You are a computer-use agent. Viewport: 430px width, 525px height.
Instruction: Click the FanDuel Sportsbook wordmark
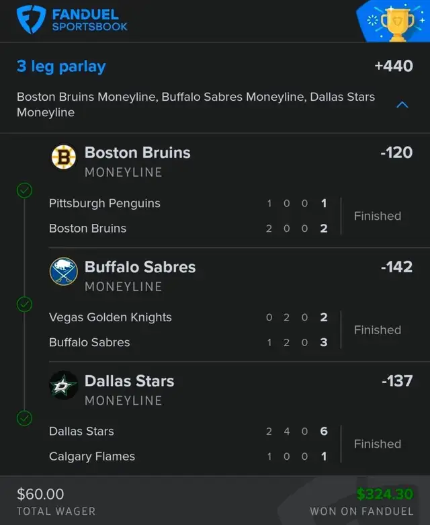tap(89, 20)
